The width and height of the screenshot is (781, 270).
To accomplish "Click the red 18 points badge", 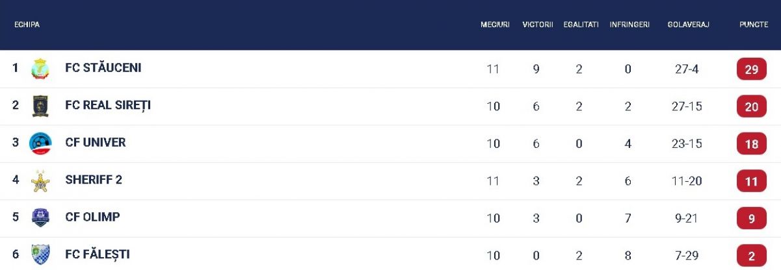I will (x=751, y=144).
